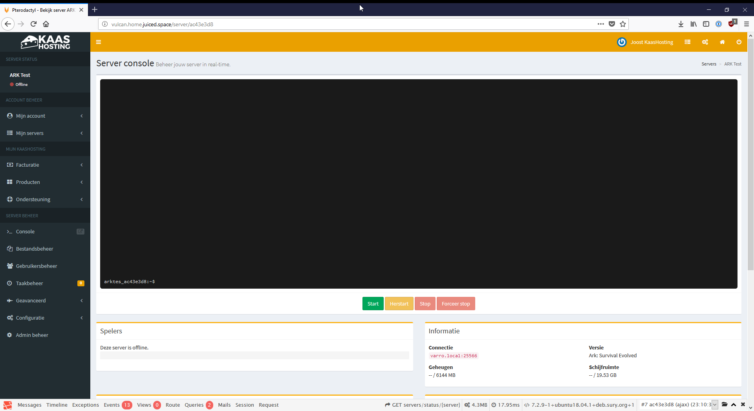
Task: Open Bestandsbeheer in the sidebar
Action: (35, 249)
